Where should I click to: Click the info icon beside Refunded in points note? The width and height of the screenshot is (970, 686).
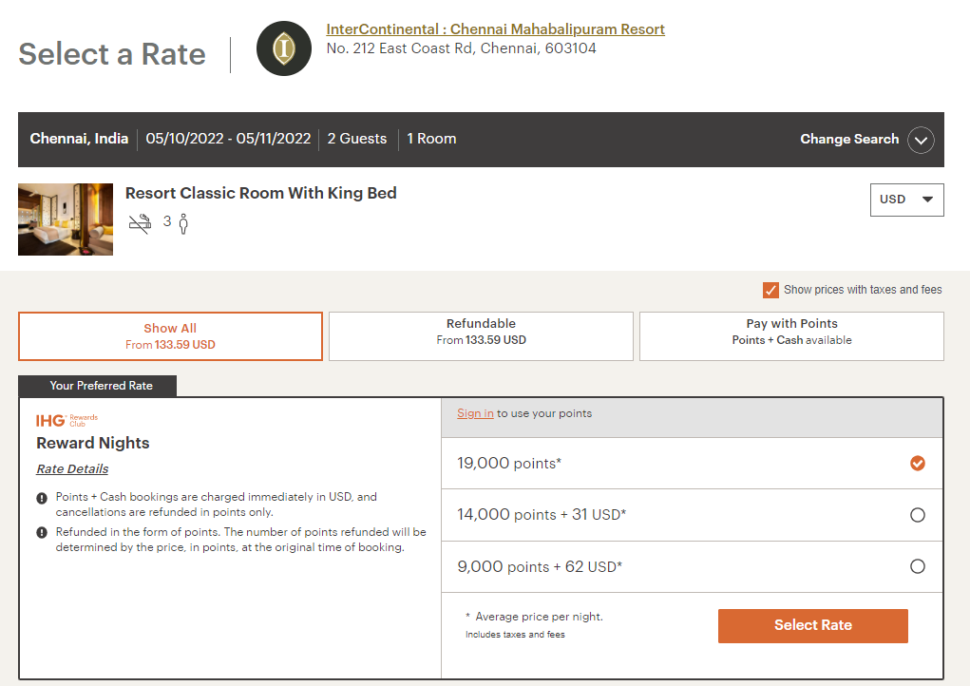point(42,533)
